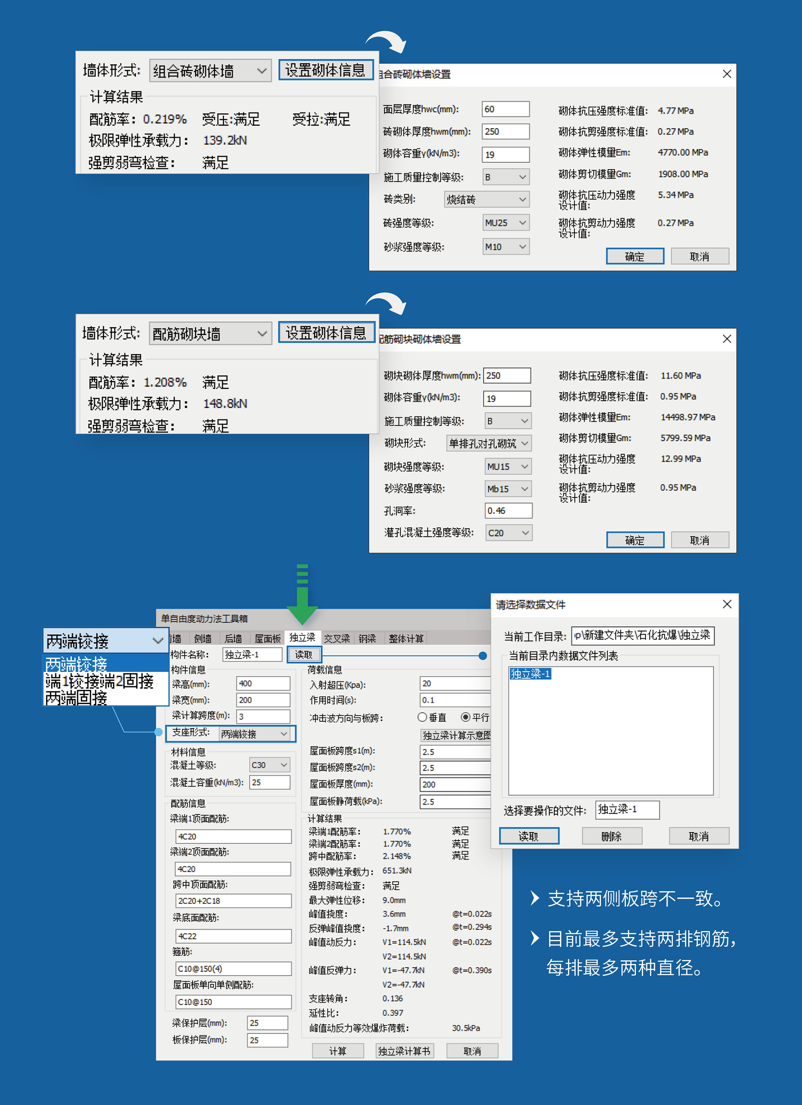Switch to the 交叉梁 tab
The width and height of the screenshot is (802, 1105).
click(337, 638)
